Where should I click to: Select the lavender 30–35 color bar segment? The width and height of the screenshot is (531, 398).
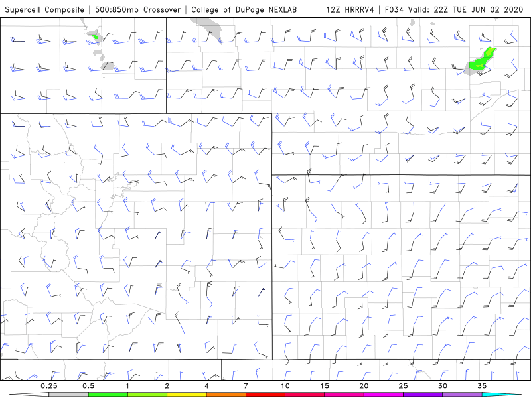point(462,395)
